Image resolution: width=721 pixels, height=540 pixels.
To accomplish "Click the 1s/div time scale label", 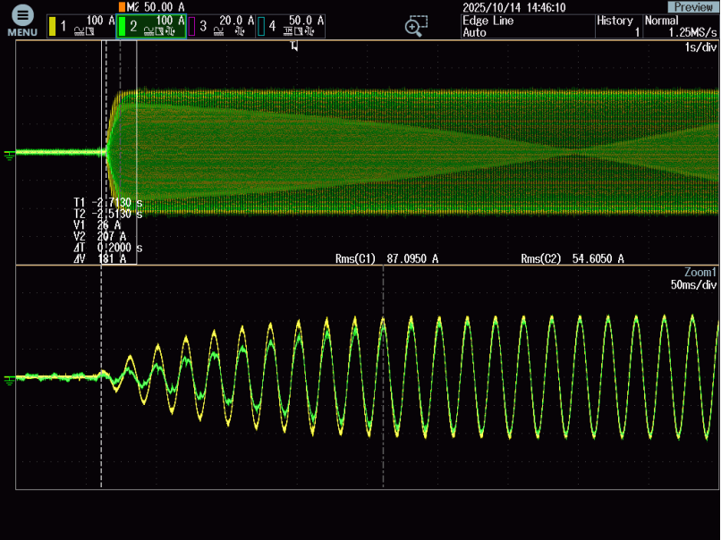I will coord(695,46).
